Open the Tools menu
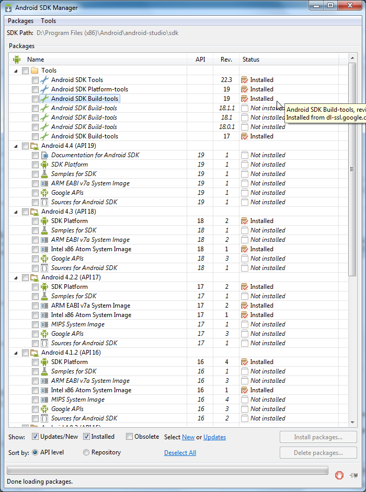The width and height of the screenshot is (366, 492). pos(49,21)
